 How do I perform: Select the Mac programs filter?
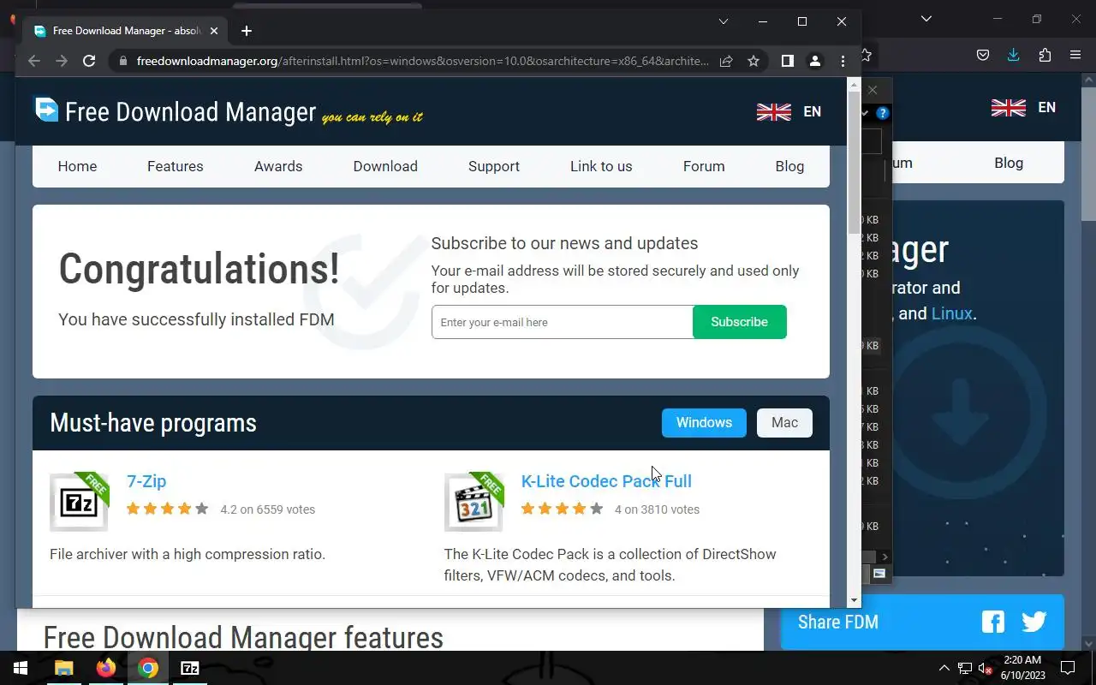point(784,422)
